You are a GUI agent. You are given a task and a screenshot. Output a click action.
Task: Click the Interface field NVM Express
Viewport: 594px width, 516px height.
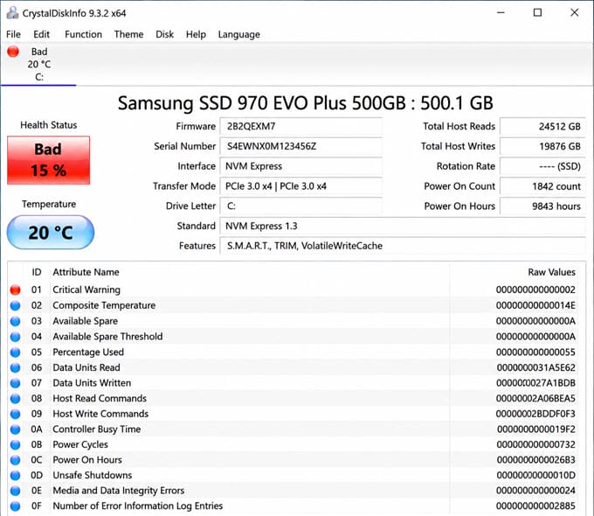click(x=300, y=166)
